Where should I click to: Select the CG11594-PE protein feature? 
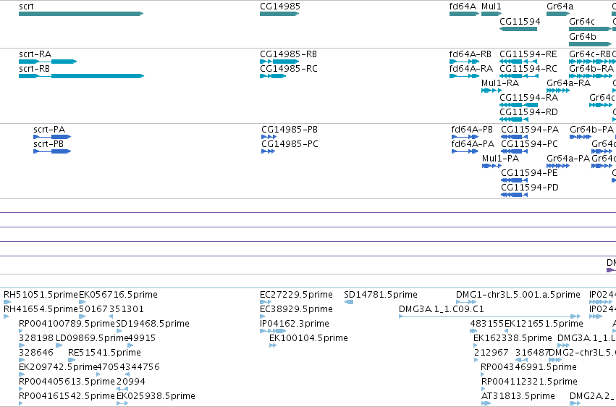(514, 180)
